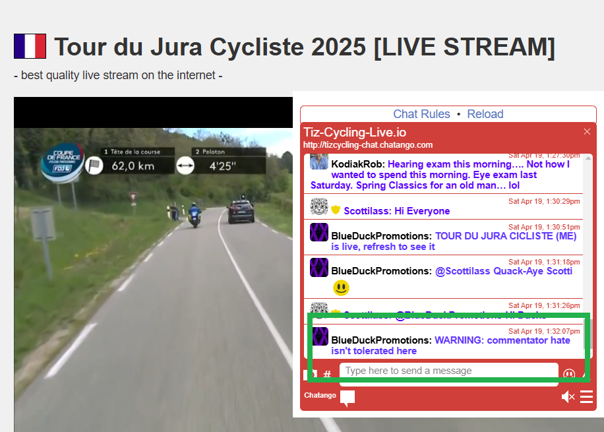Viewport: 604px width, 432px height.
Task: Click the Tiz-Cycling-Live.io chat title
Action: 354,132
